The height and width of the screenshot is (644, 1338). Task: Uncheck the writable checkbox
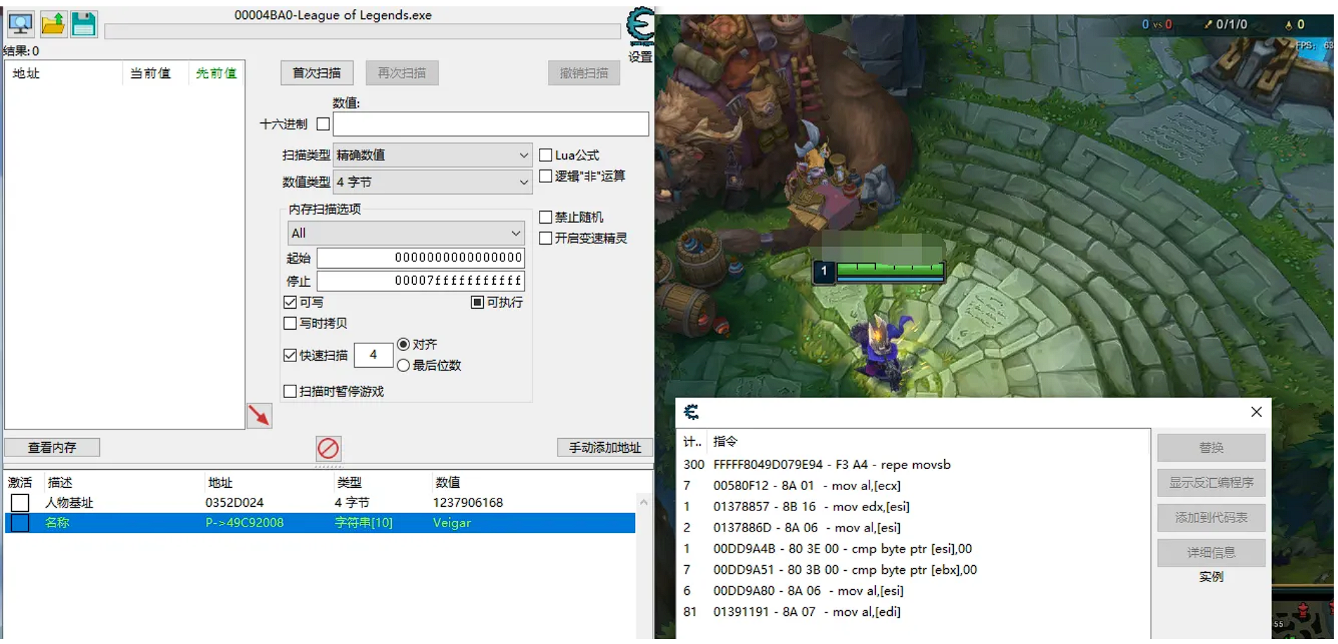pos(290,302)
